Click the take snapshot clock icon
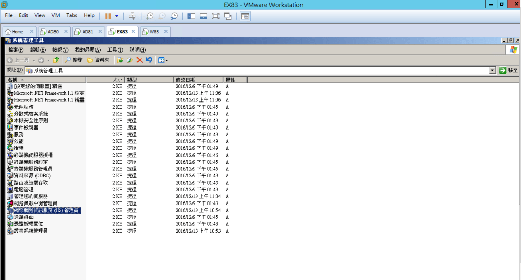The width and height of the screenshot is (521, 280). pyautogui.click(x=150, y=16)
